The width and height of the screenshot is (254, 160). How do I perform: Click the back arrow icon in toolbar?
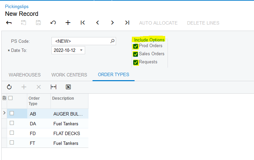point(9,23)
